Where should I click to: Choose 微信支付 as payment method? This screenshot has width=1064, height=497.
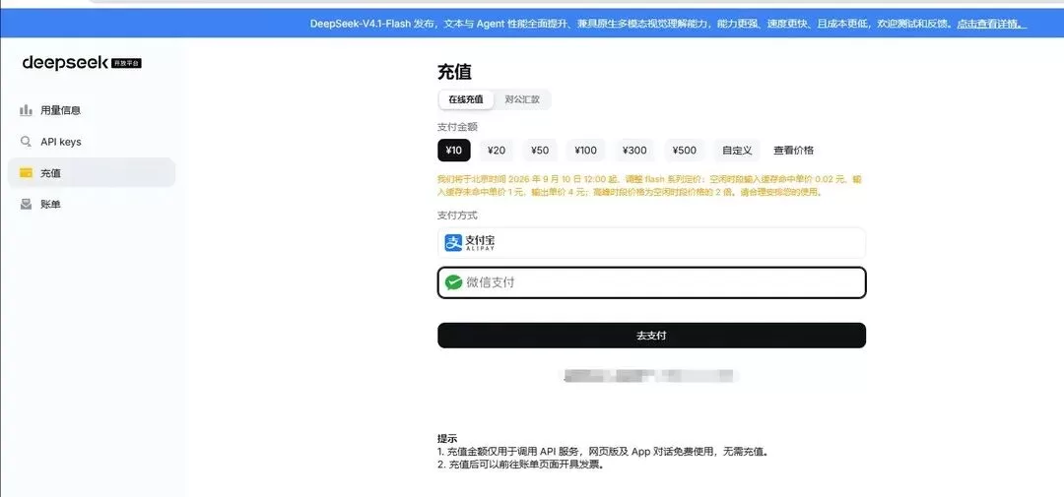[x=651, y=282]
